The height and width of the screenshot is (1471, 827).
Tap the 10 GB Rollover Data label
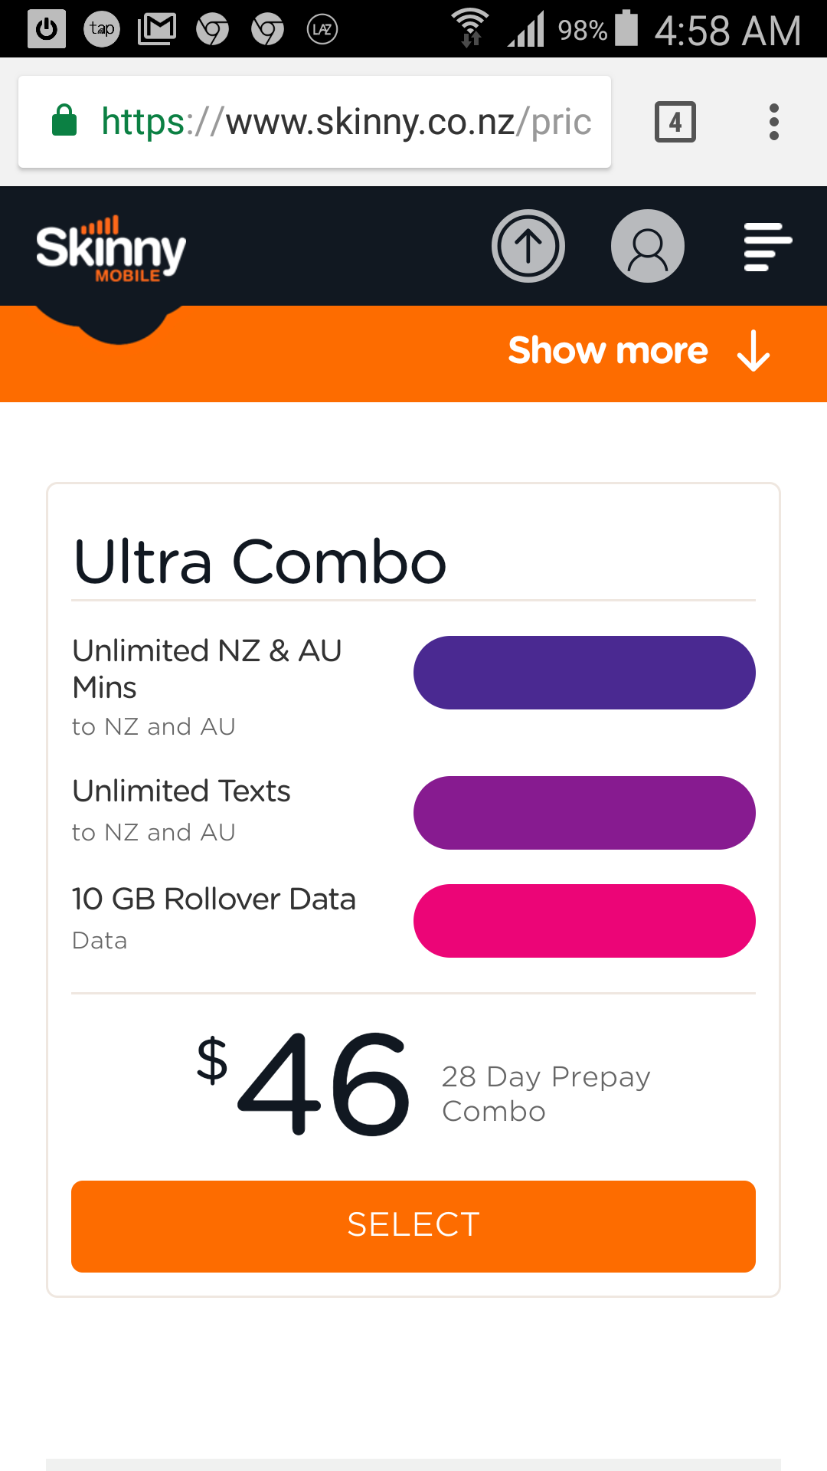pos(214,899)
